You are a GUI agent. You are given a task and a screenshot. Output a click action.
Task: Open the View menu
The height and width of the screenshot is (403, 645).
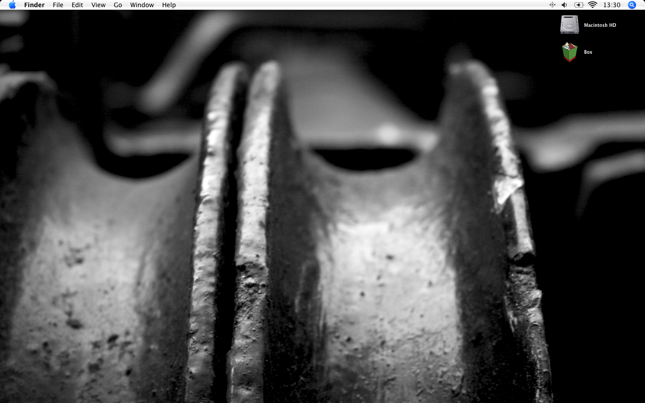click(x=99, y=5)
